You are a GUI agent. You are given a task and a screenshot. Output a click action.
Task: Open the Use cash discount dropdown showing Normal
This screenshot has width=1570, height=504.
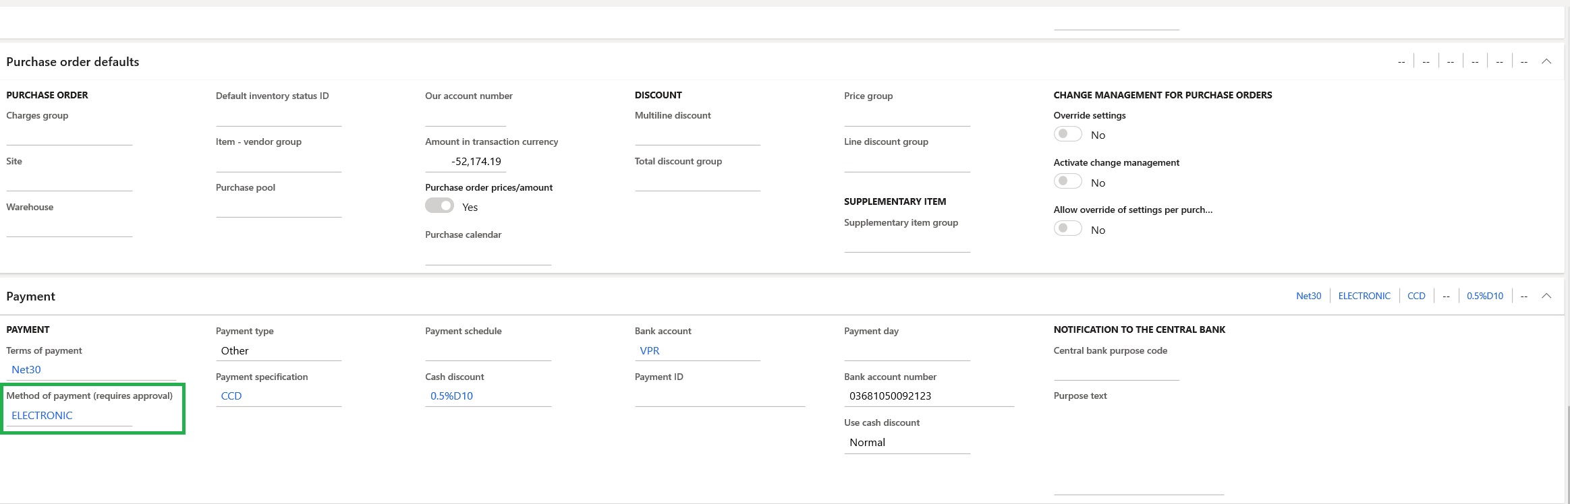906,442
